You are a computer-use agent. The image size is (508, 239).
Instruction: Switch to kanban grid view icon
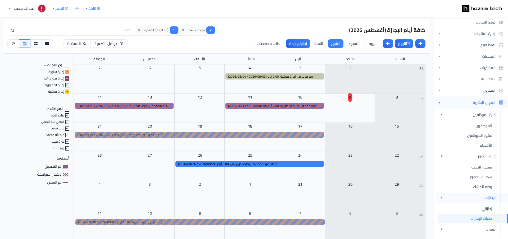(x=36, y=44)
